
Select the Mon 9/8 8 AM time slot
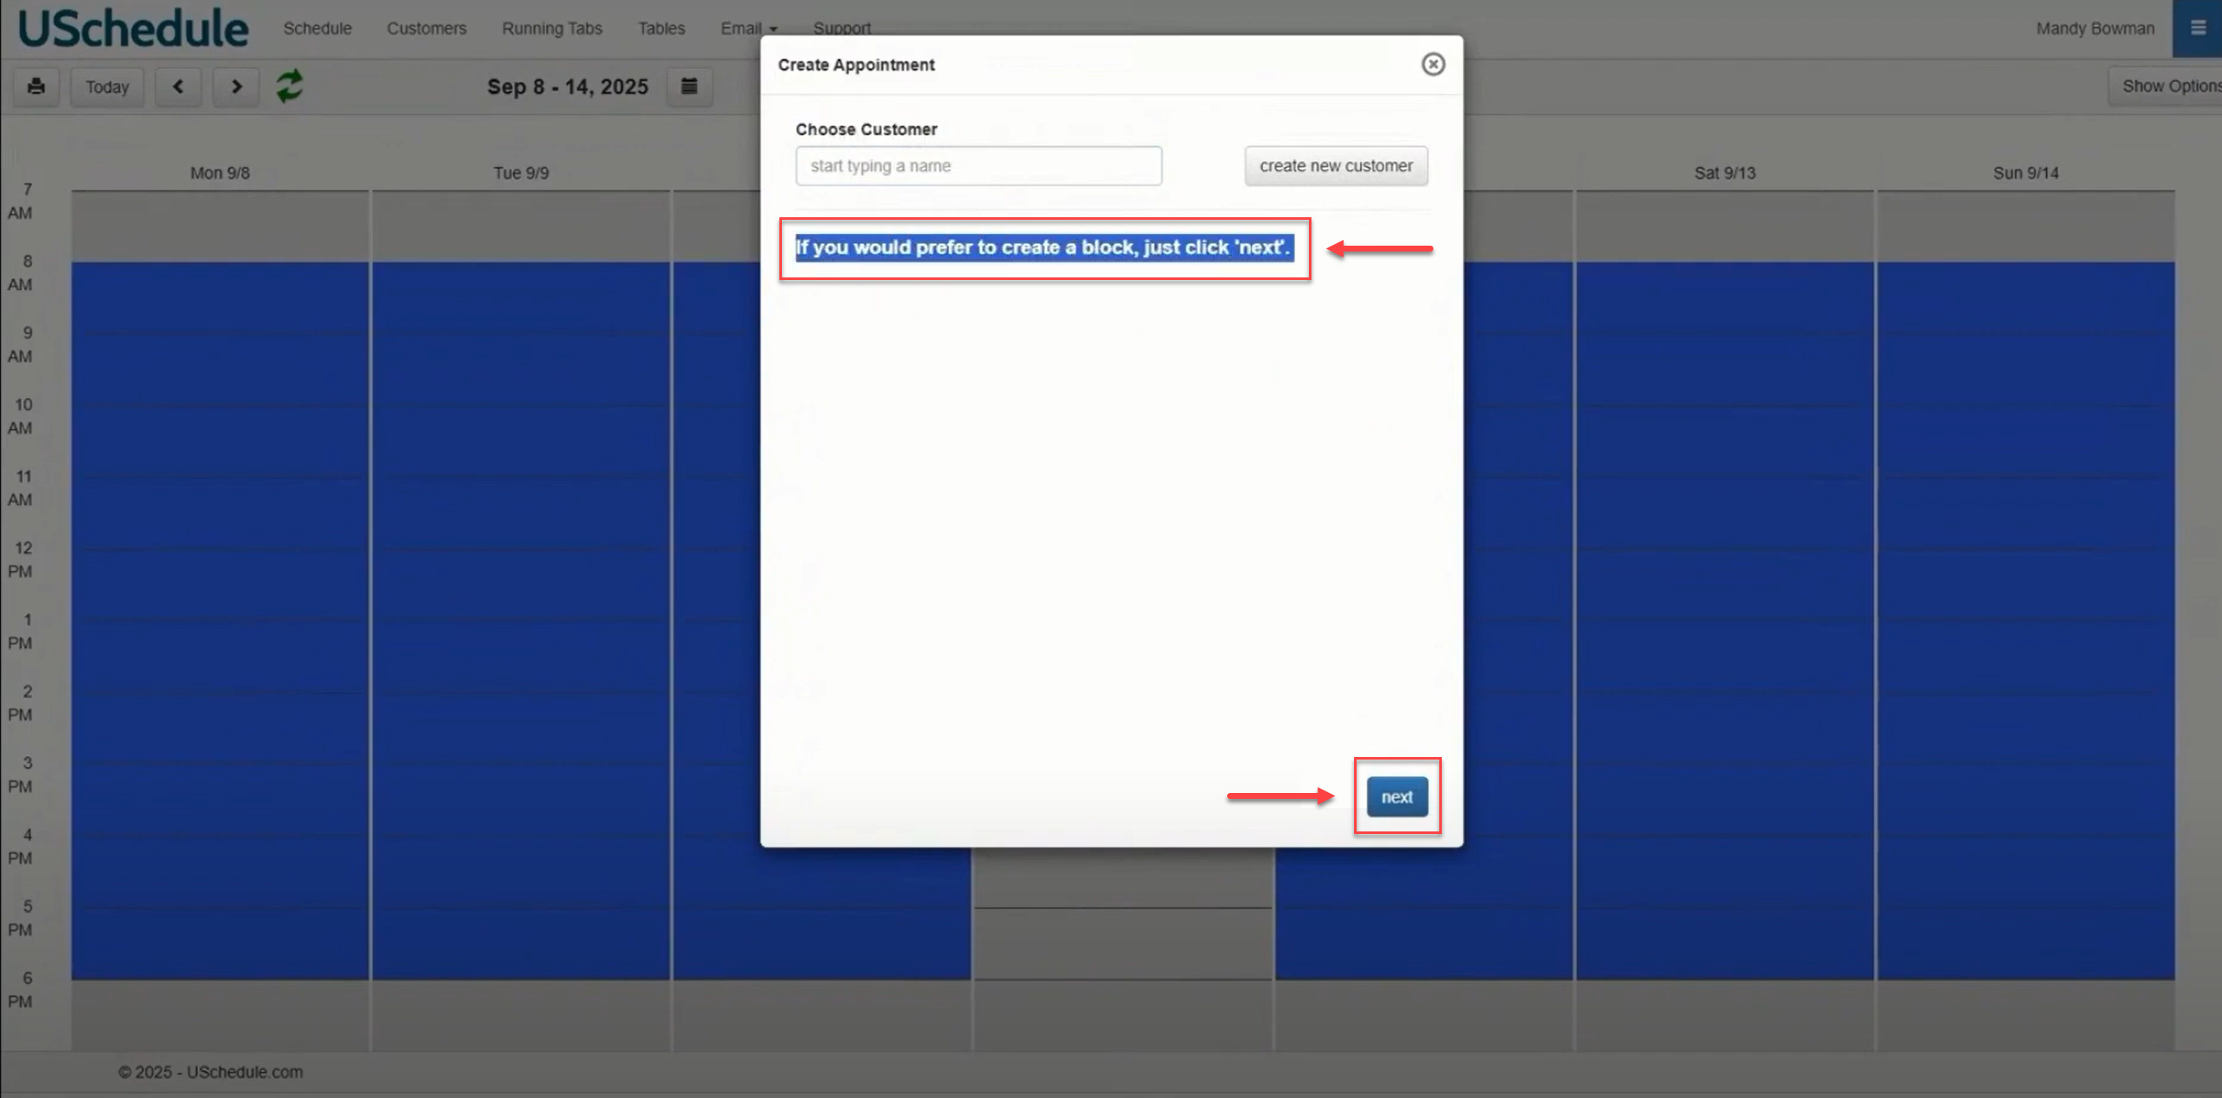[x=219, y=297]
